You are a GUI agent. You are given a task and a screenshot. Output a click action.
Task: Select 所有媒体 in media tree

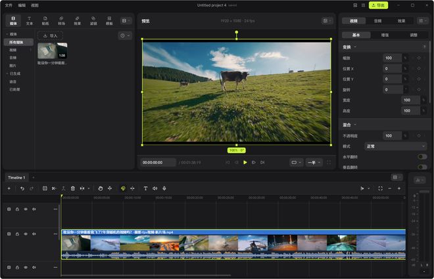pyautogui.click(x=18, y=42)
